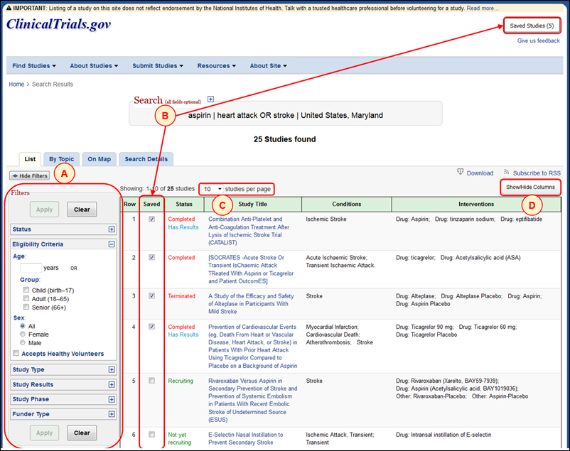This screenshot has height=451, width=570.
Task: Click the top Apply filters button
Action: point(44,210)
